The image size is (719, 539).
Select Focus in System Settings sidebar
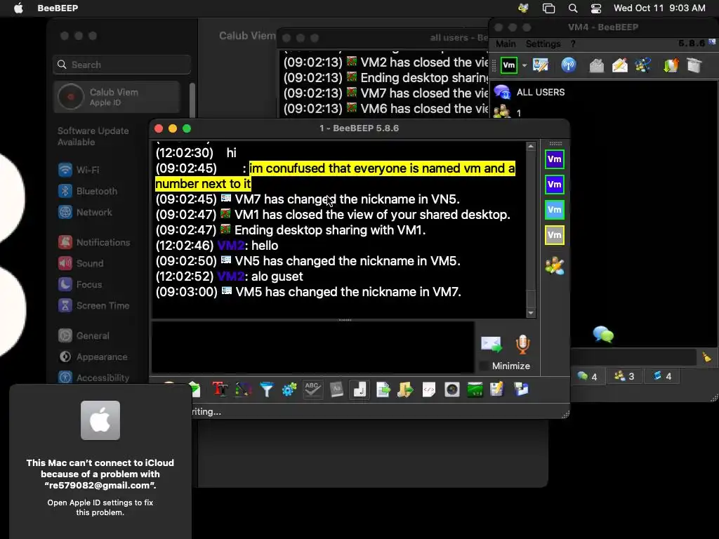(x=80, y=284)
